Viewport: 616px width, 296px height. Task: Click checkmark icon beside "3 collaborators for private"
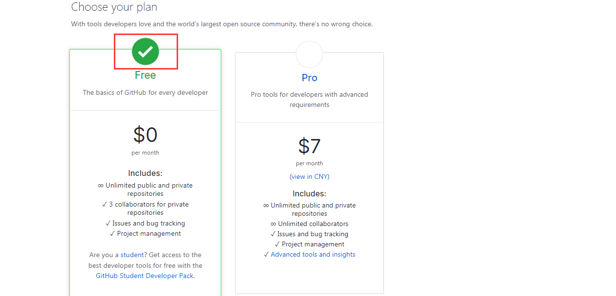[x=105, y=205]
